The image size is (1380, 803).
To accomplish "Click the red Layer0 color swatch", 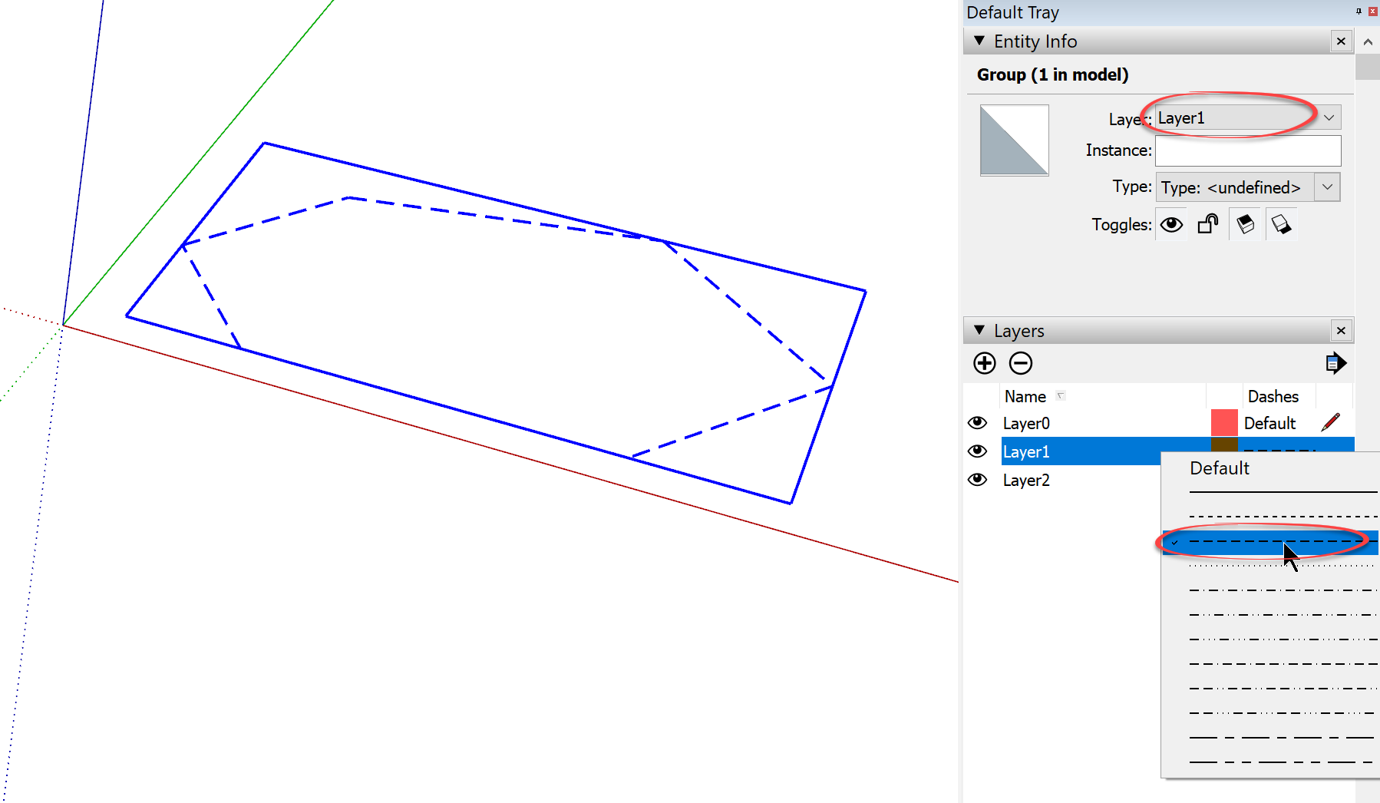I will click(1223, 423).
